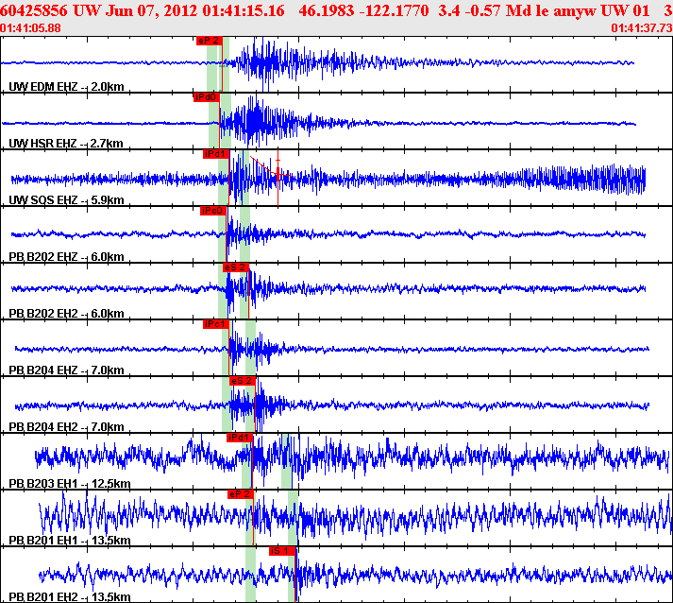The width and height of the screenshot is (673, 603).
Task: Select the eS 2 pick flag on the B202 EH2 trace
Action: tap(236, 267)
